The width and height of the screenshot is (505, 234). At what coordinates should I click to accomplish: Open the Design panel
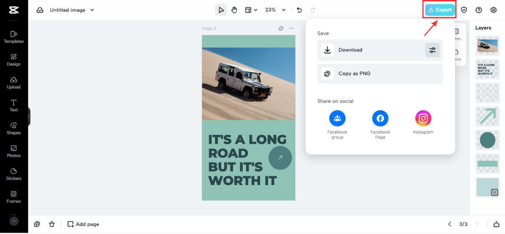coord(14,60)
